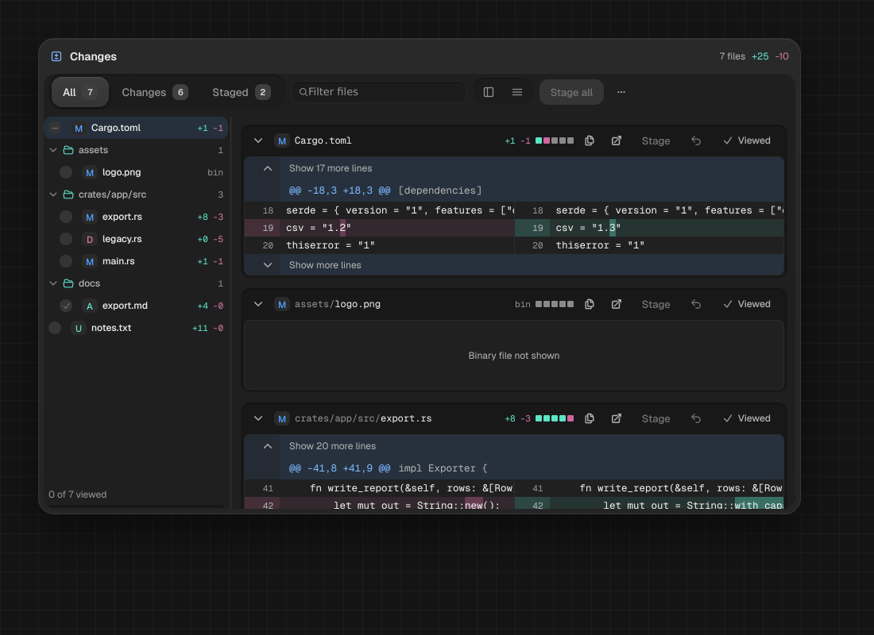Mark Cargo.toml diff as Viewed
The image size is (874, 635).
click(747, 141)
